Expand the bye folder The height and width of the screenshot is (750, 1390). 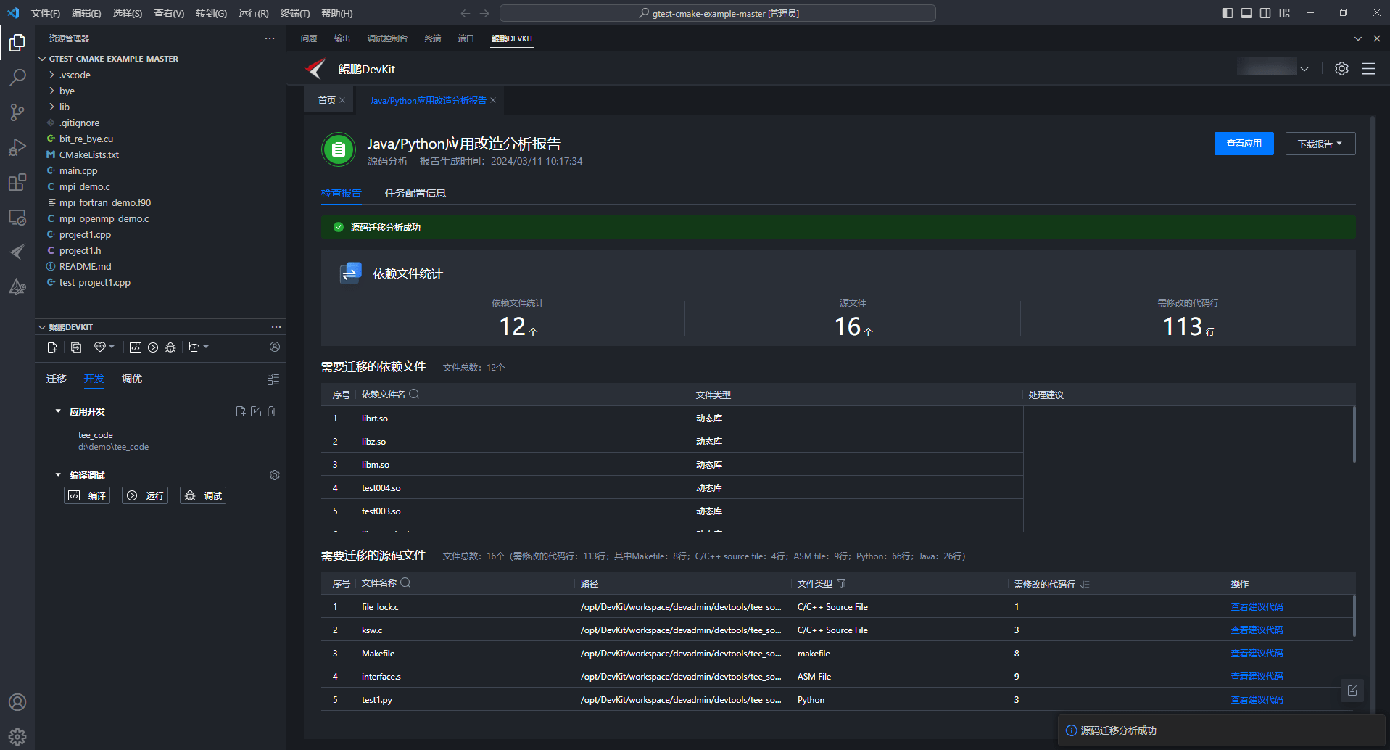[51, 91]
